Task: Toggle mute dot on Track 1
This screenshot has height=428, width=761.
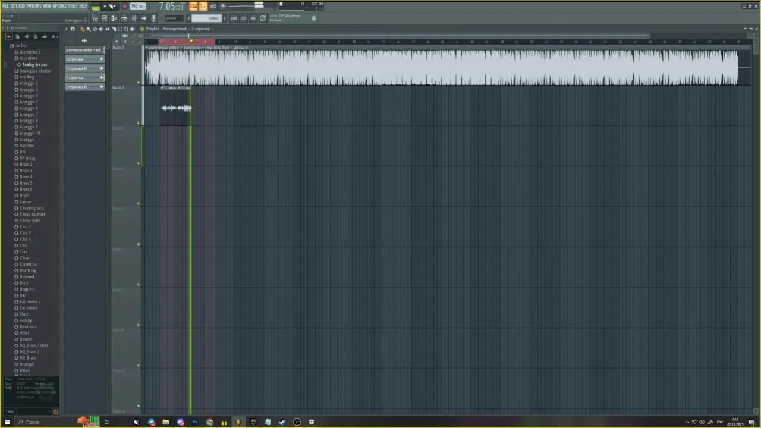Action: coord(139,83)
